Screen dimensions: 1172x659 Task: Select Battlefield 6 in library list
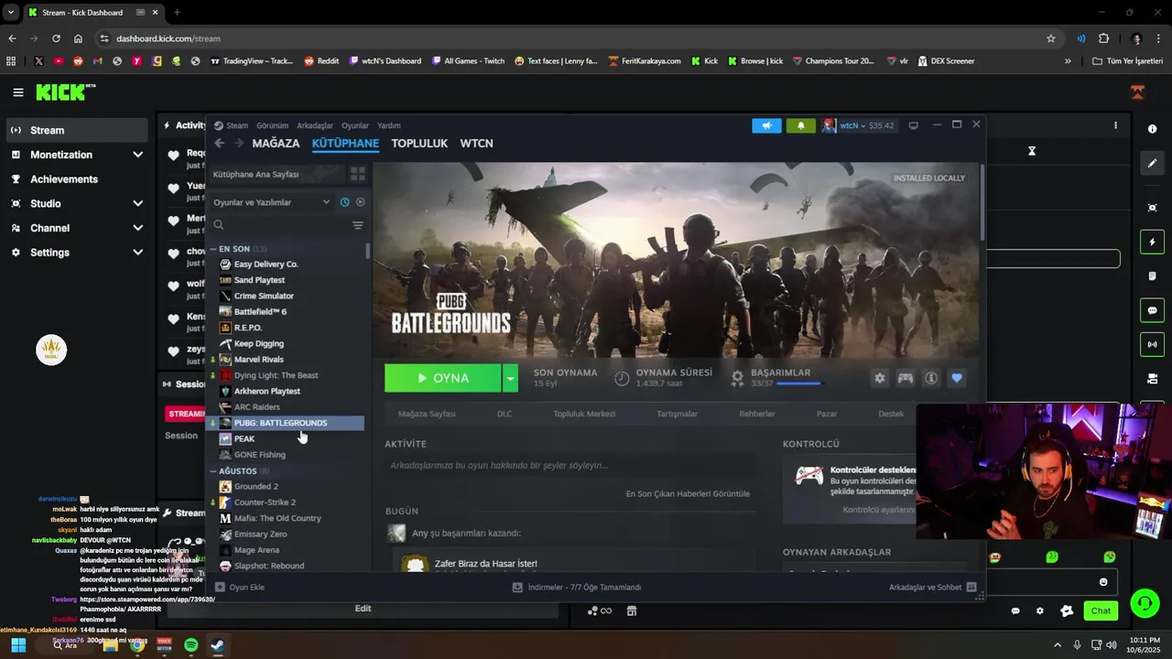pyautogui.click(x=260, y=312)
